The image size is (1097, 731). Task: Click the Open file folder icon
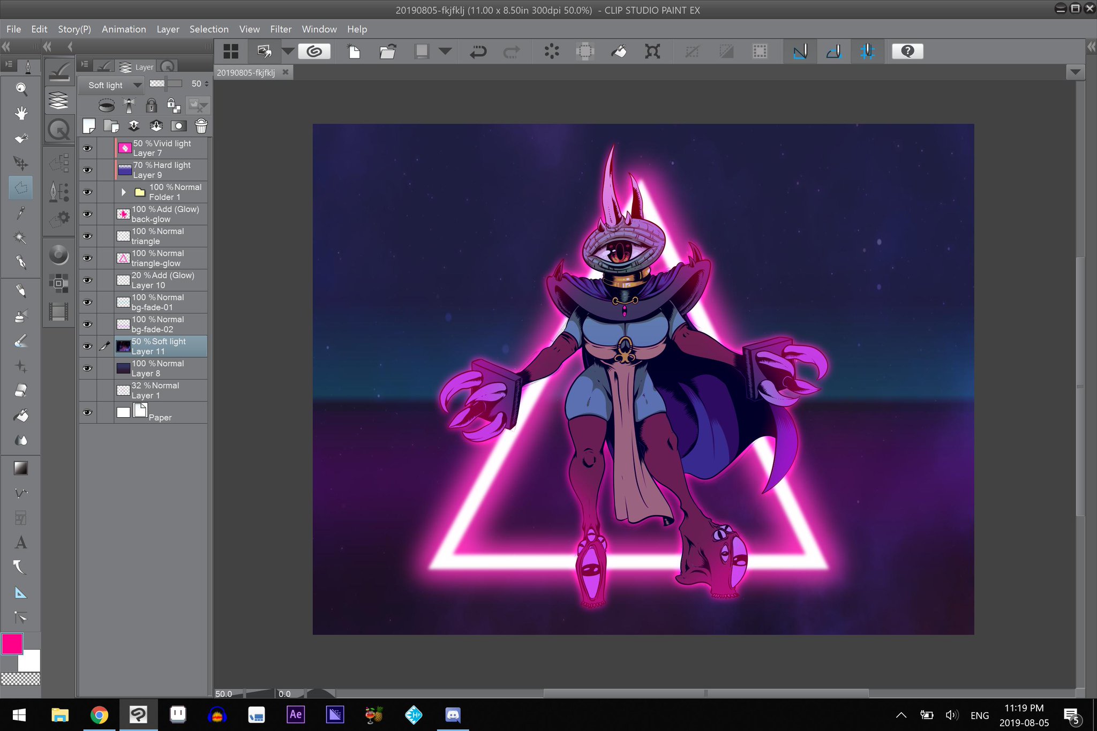pyautogui.click(x=387, y=51)
